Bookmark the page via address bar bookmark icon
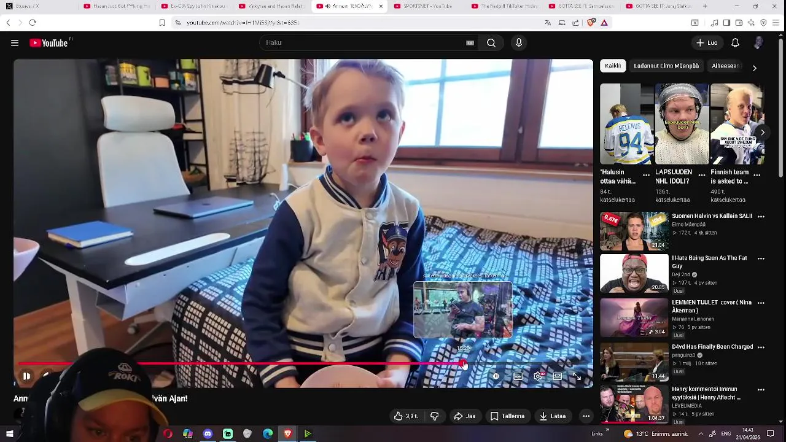The image size is (786, 442). tap(162, 23)
